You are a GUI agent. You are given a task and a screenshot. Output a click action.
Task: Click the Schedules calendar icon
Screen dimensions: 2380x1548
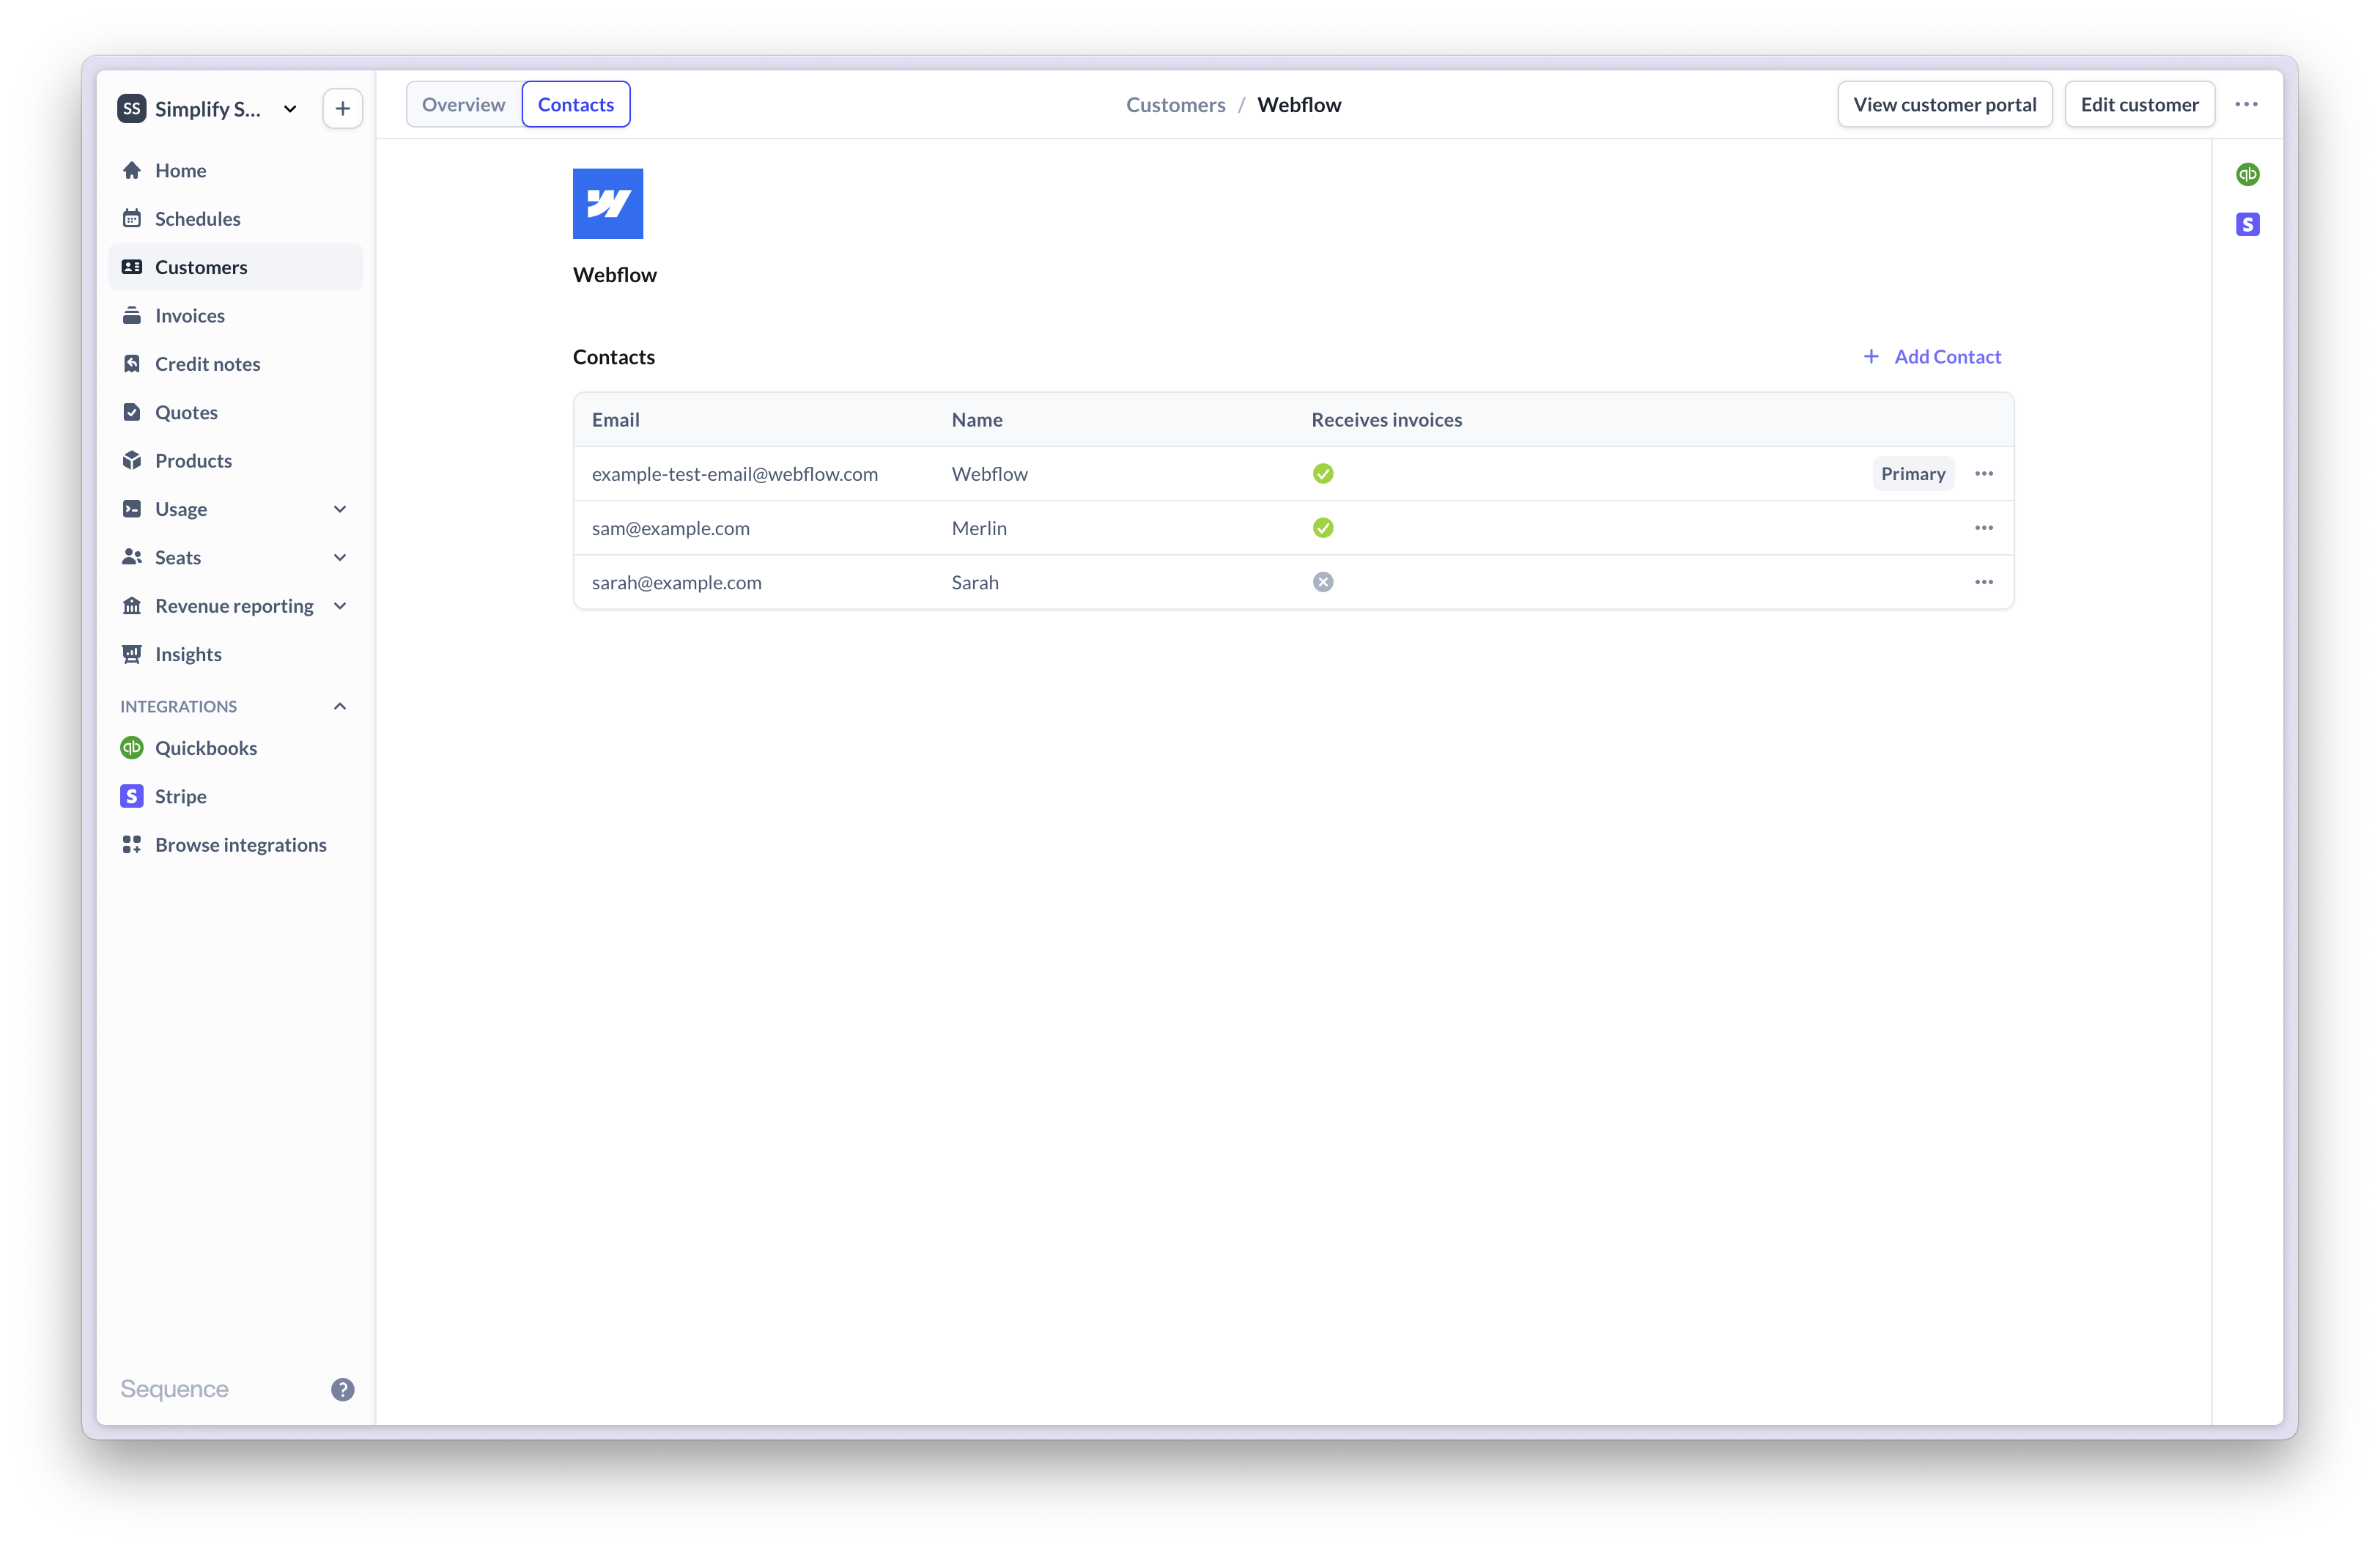point(132,218)
